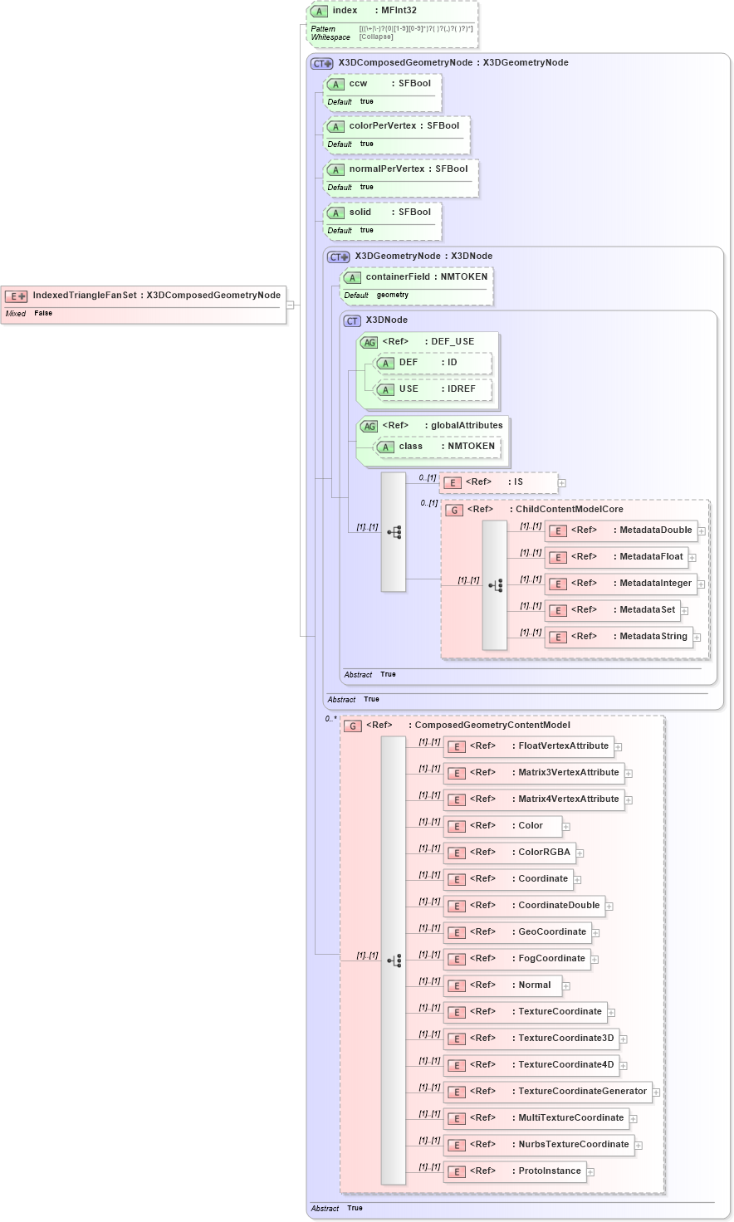
Task: Click the attribute icon beside ccw
Action: (x=335, y=84)
